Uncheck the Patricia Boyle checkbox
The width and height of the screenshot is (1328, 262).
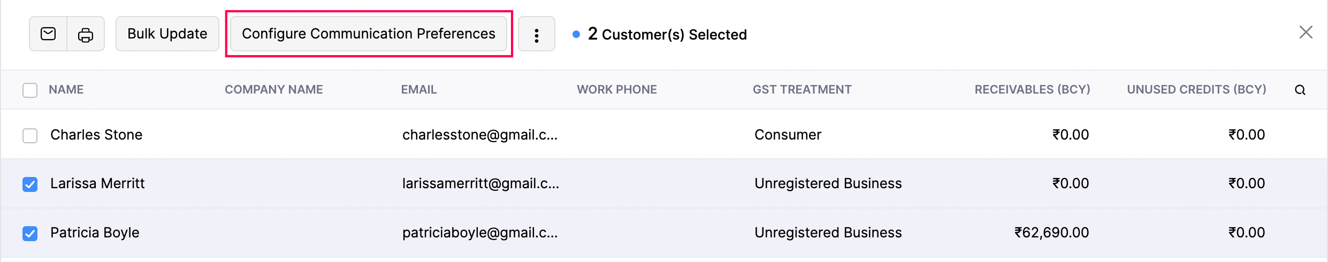(30, 234)
